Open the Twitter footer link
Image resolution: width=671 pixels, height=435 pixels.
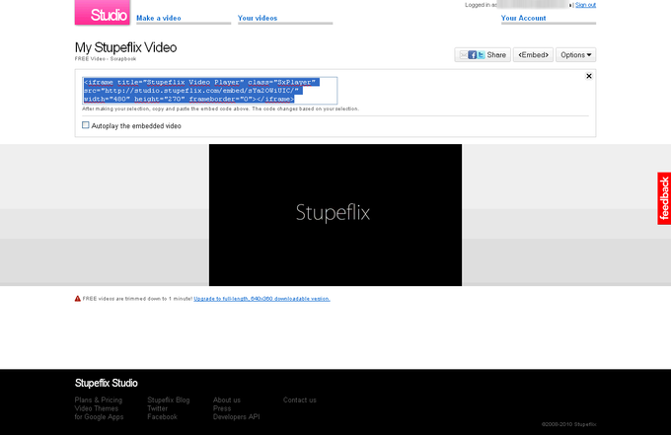click(x=158, y=408)
